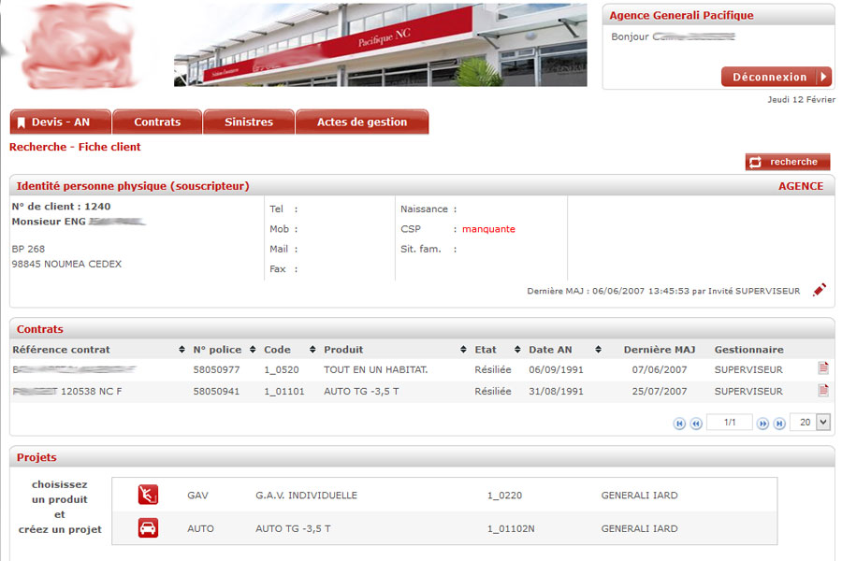The height and width of the screenshot is (561, 842).
Task: Click the refresh icon on recherche button
Action: point(756,162)
